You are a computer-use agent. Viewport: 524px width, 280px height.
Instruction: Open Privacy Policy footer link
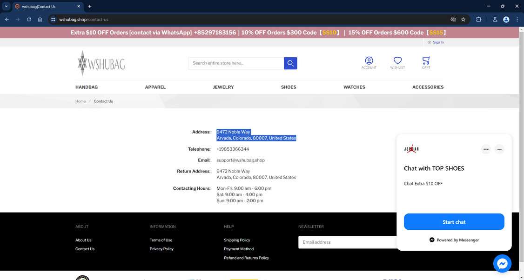[x=161, y=249]
